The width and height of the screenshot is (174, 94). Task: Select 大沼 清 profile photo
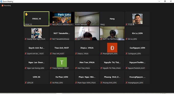click(x=137, y=19)
